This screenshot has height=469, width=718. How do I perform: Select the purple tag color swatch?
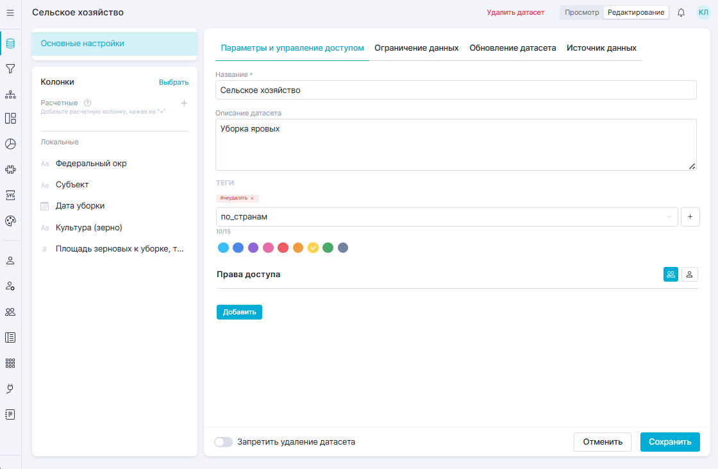click(x=253, y=248)
